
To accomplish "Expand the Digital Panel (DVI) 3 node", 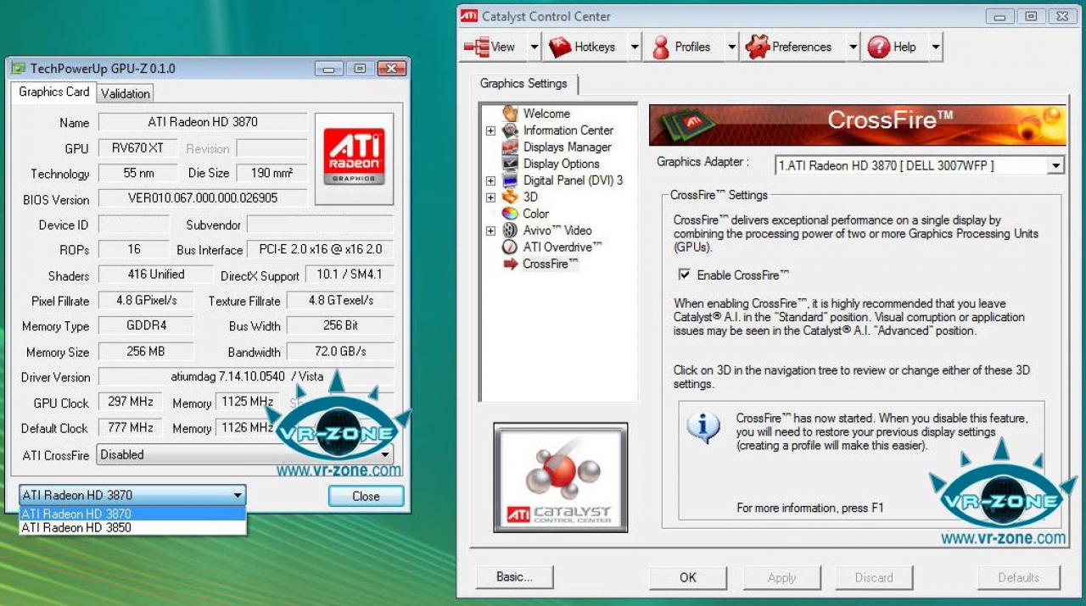I will tap(490, 181).
